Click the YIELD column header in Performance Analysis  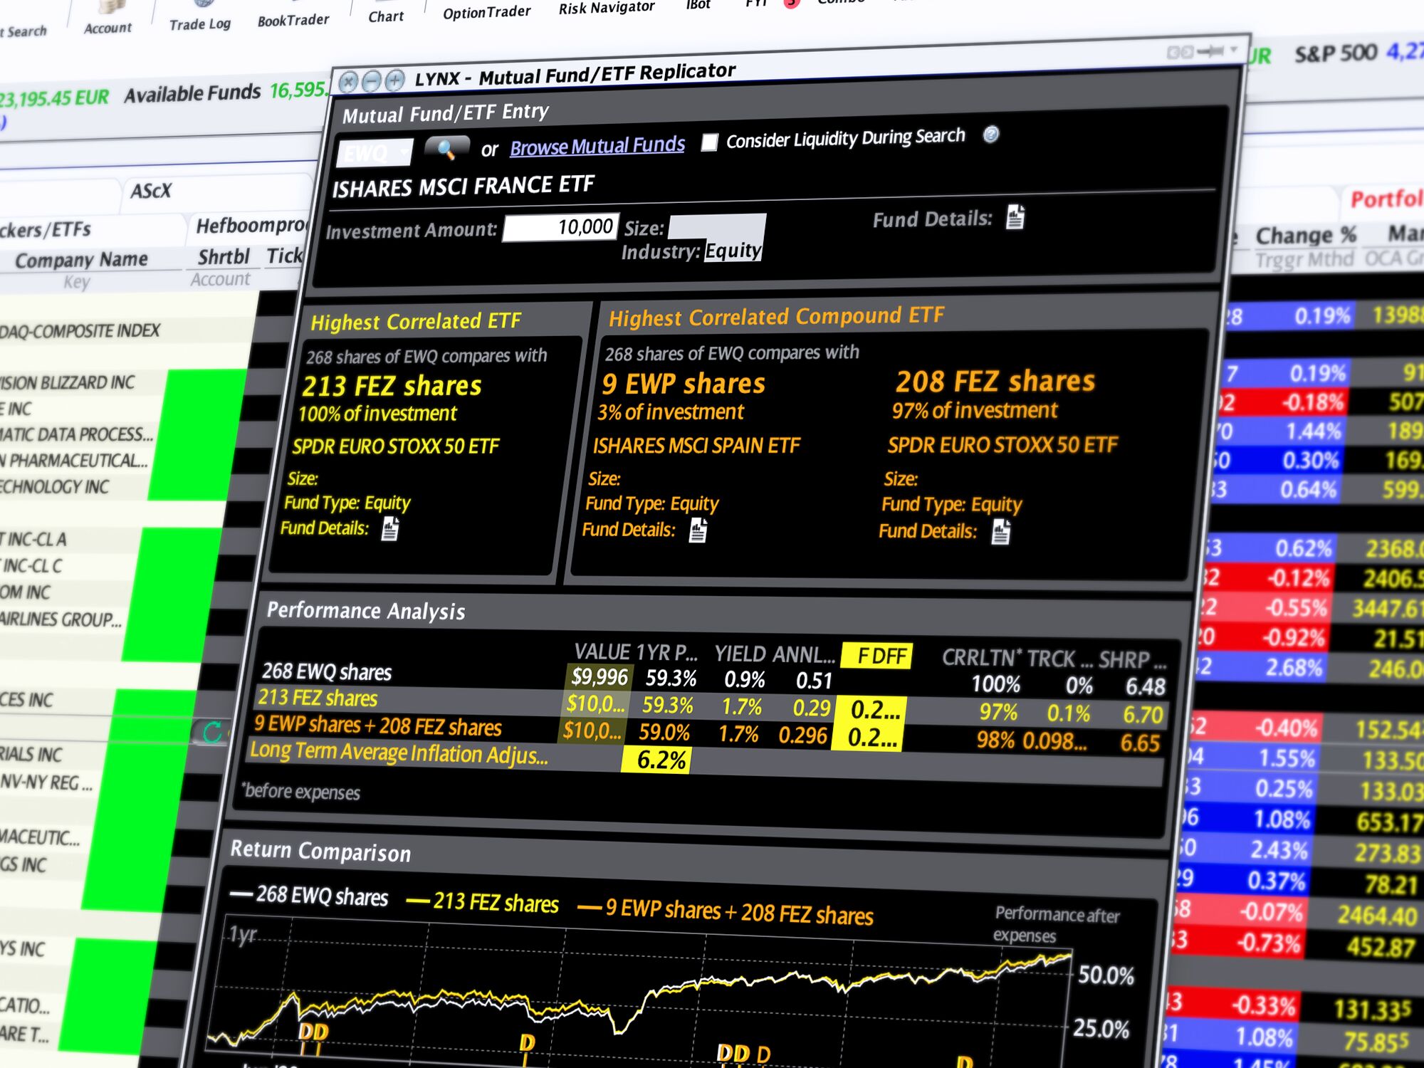point(740,654)
